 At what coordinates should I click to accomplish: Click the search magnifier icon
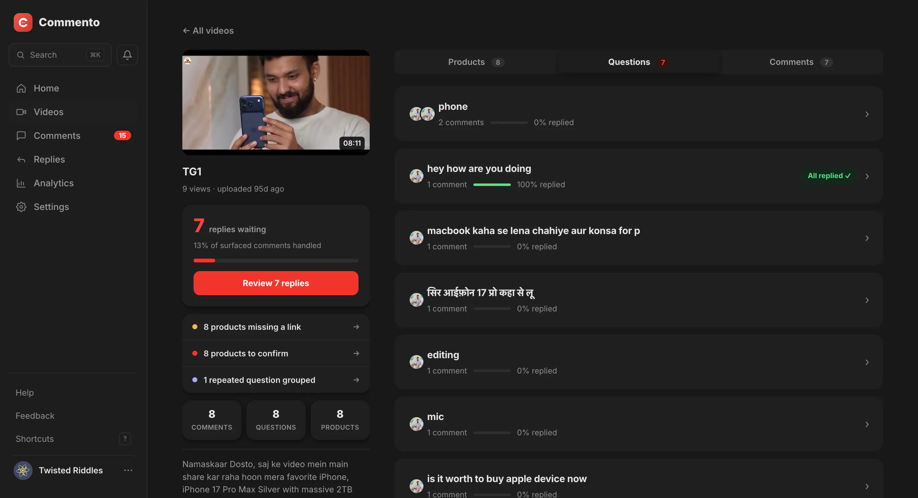click(x=21, y=55)
